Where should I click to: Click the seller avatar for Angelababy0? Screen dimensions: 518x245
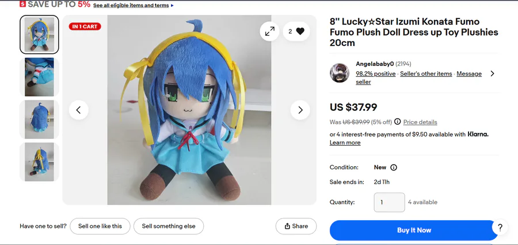340,73
